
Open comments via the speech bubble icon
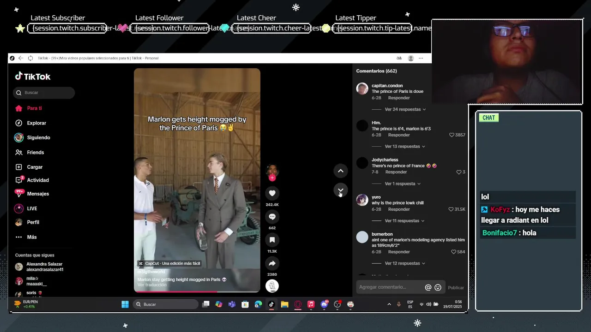click(272, 217)
